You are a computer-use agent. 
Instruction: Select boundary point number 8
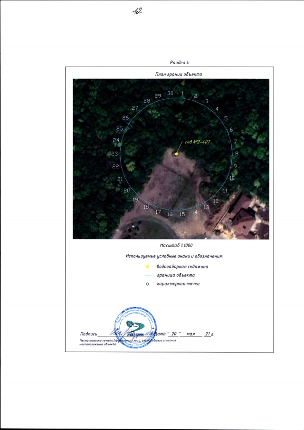click(x=237, y=153)
